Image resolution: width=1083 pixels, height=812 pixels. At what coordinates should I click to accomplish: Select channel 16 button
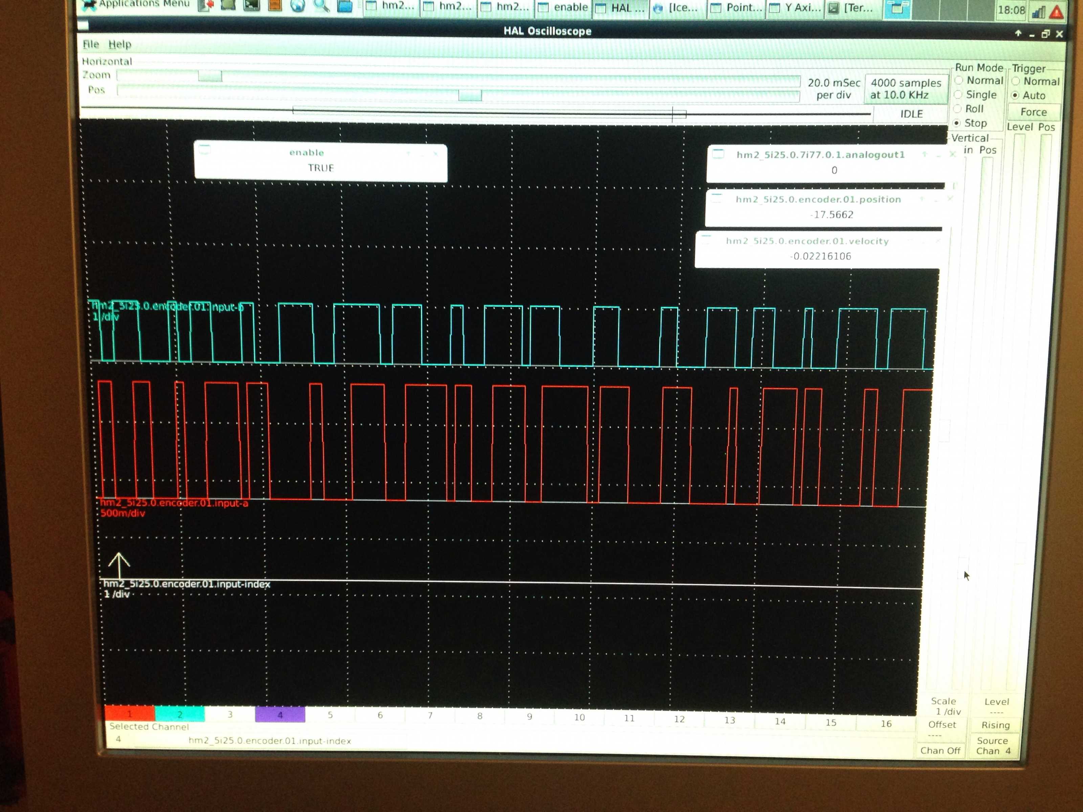coord(887,723)
